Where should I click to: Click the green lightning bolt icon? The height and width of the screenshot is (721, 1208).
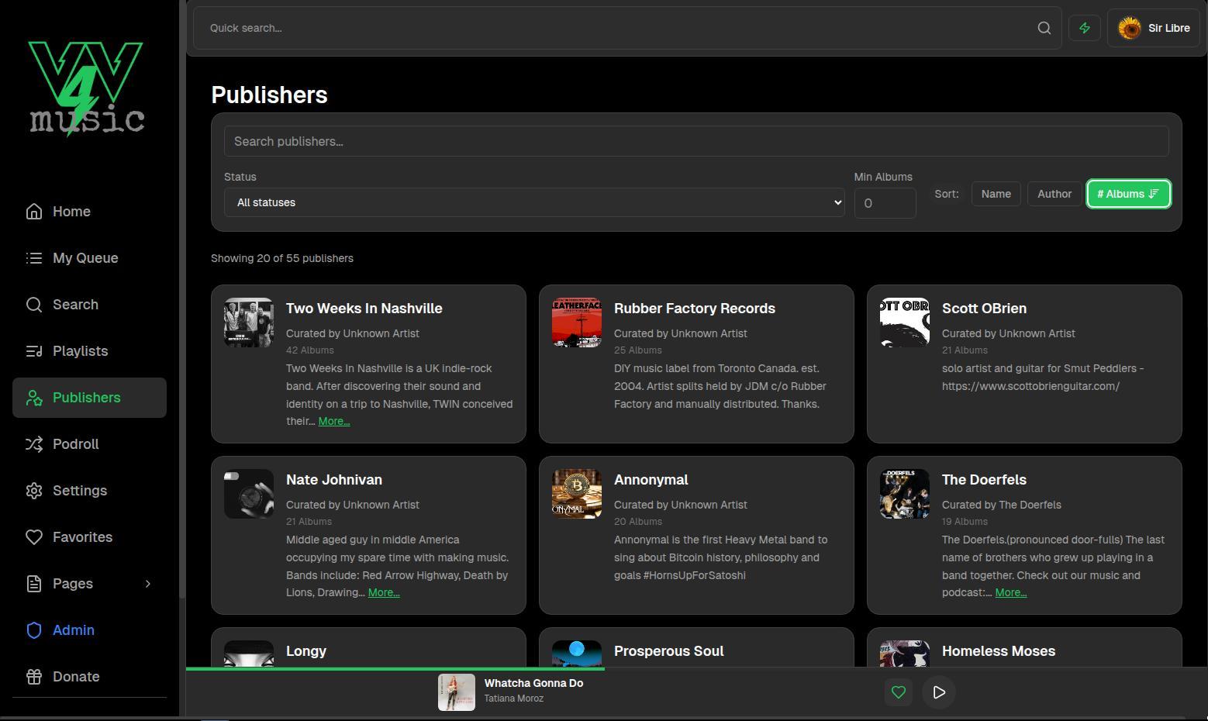1084,28
